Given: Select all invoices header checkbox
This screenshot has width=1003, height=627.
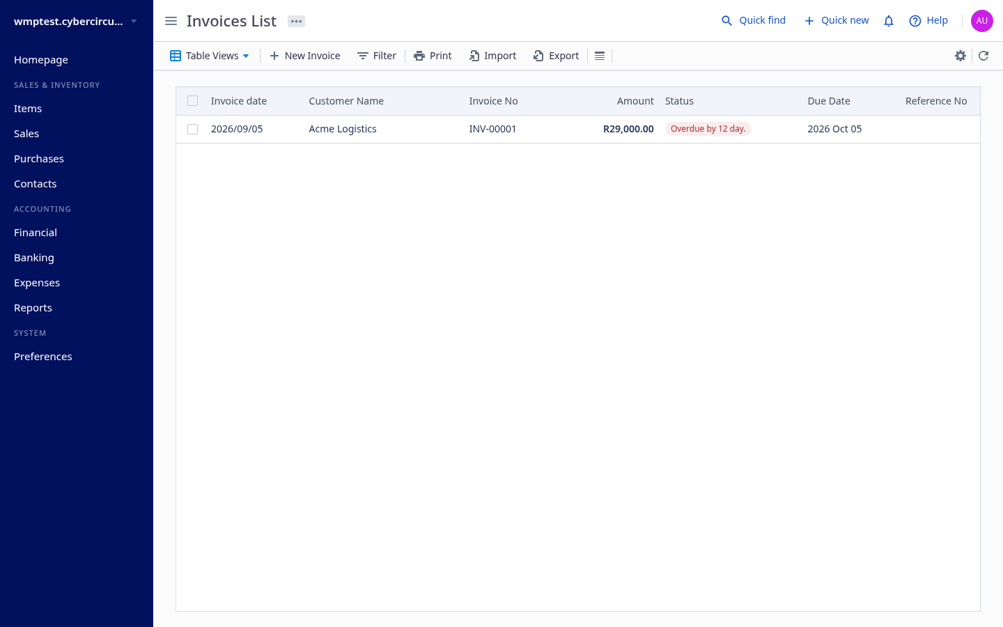Looking at the screenshot, I should pyautogui.click(x=193, y=101).
